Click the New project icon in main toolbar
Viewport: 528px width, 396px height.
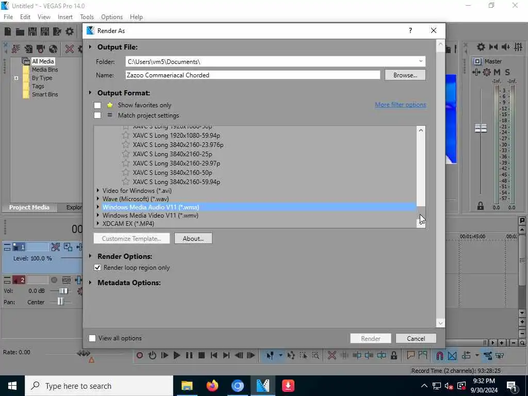tap(8, 31)
